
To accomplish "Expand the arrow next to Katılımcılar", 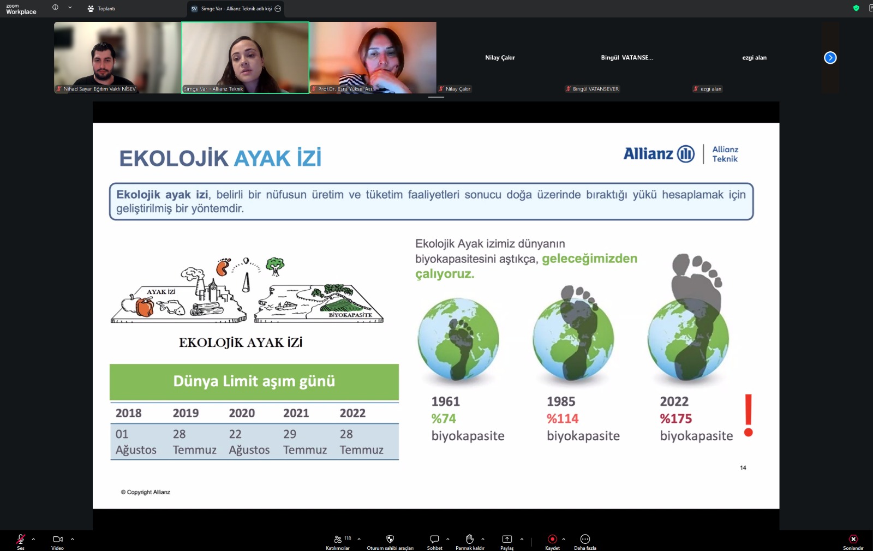I will click(x=359, y=539).
